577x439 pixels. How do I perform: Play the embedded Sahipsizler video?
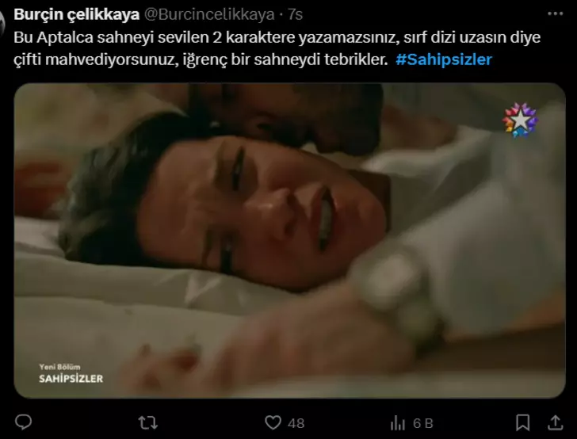pos(289,240)
